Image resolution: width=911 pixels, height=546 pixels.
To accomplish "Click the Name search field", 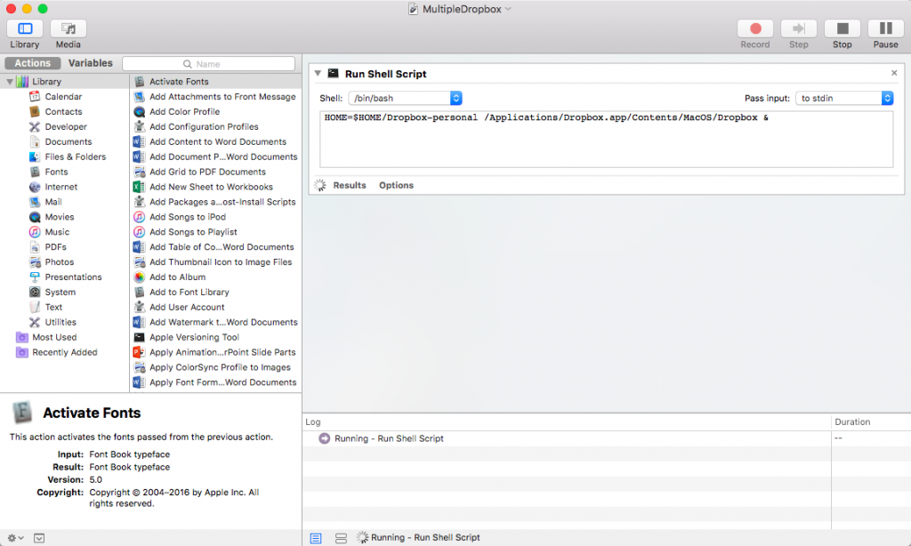I will tap(208, 64).
